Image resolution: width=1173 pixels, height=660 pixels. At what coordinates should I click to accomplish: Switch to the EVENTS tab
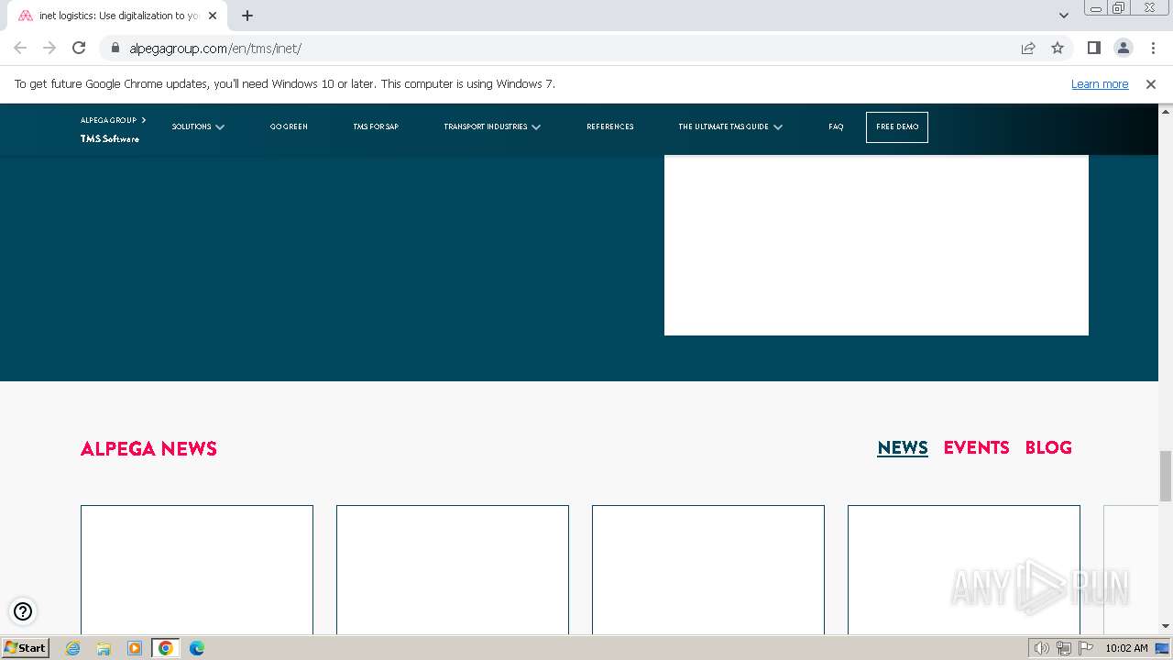point(977,447)
